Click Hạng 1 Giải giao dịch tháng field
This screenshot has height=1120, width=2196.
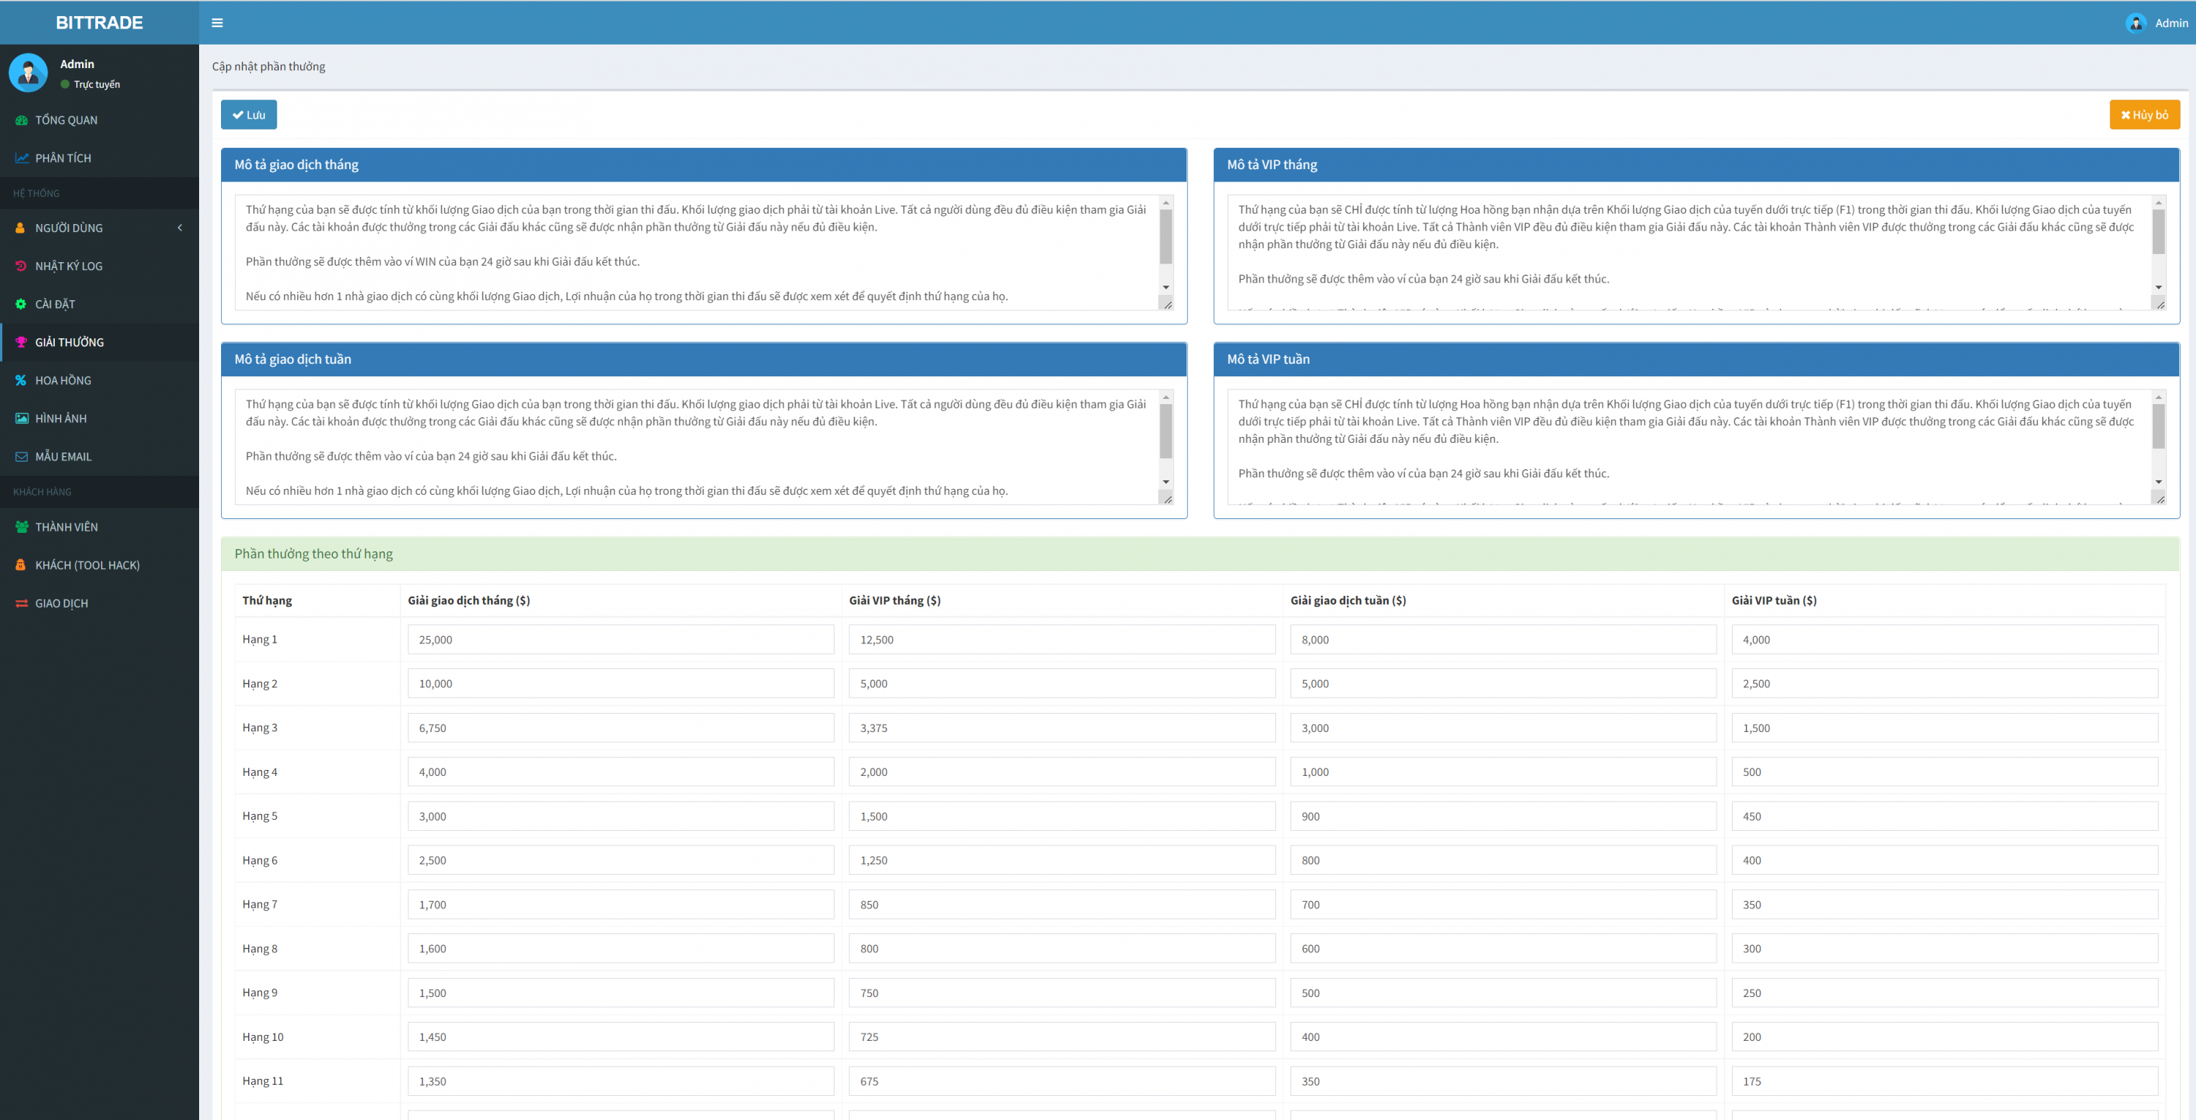[620, 639]
